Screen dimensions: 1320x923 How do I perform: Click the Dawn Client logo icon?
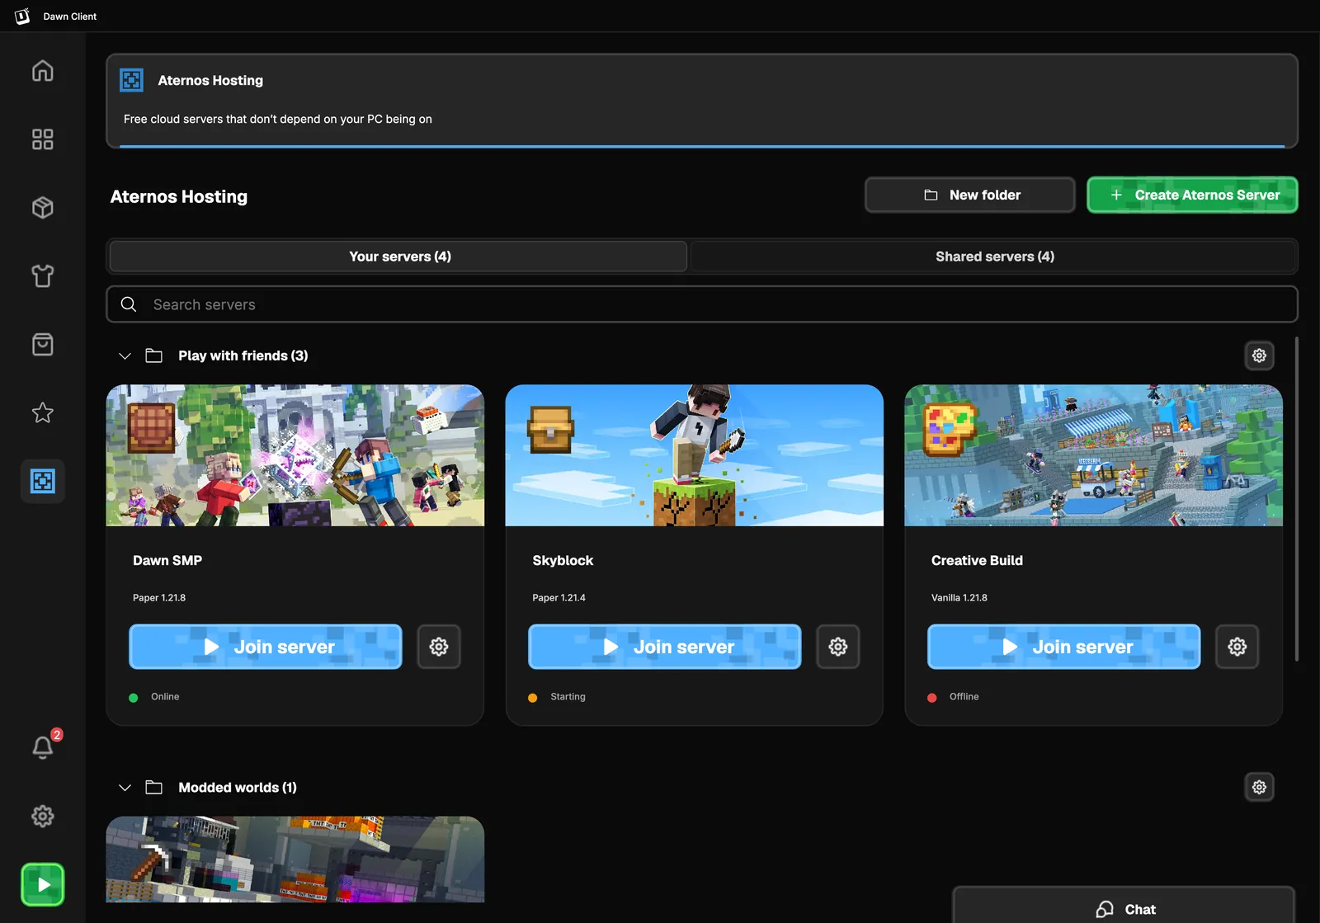pyautogui.click(x=22, y=16)
